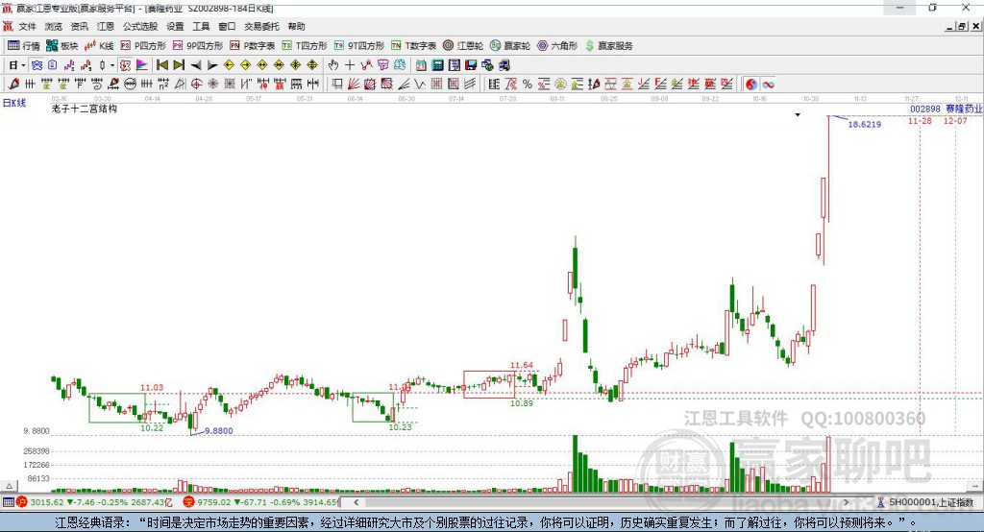Open the 资讯 menu
Viewport: 984px width, 532px height.
pyautogui.click(x=79, y=26)
